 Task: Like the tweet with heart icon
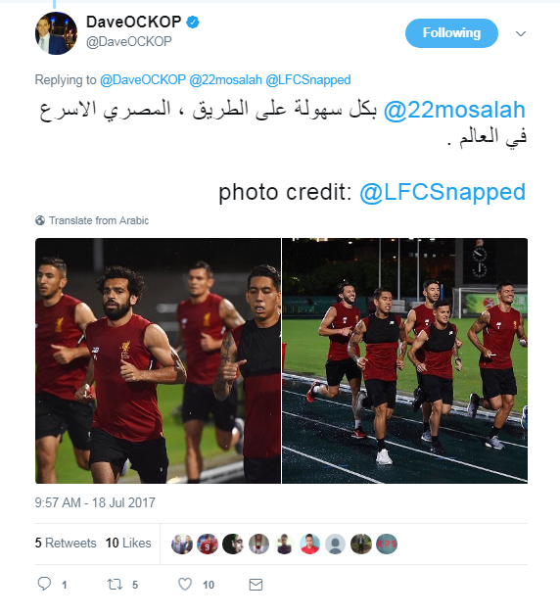185,585
